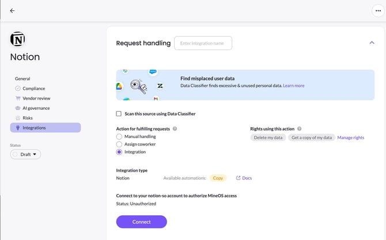Click the back arrow icon
This screenshot has width=386, height=240.
[12, 10]
